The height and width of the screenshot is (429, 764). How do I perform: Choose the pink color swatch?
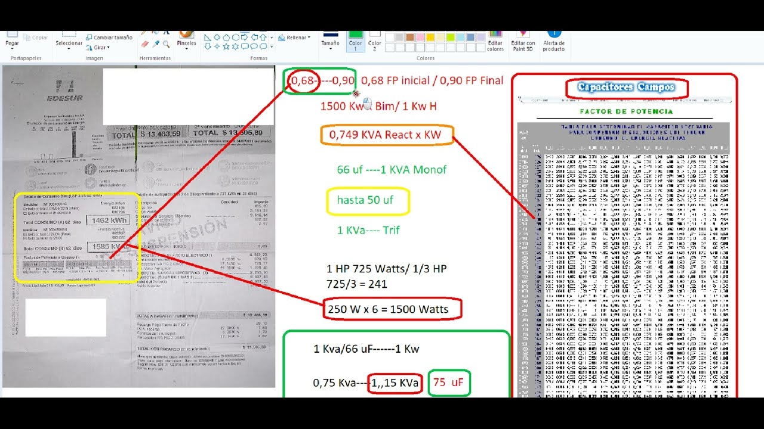(420, 38)
